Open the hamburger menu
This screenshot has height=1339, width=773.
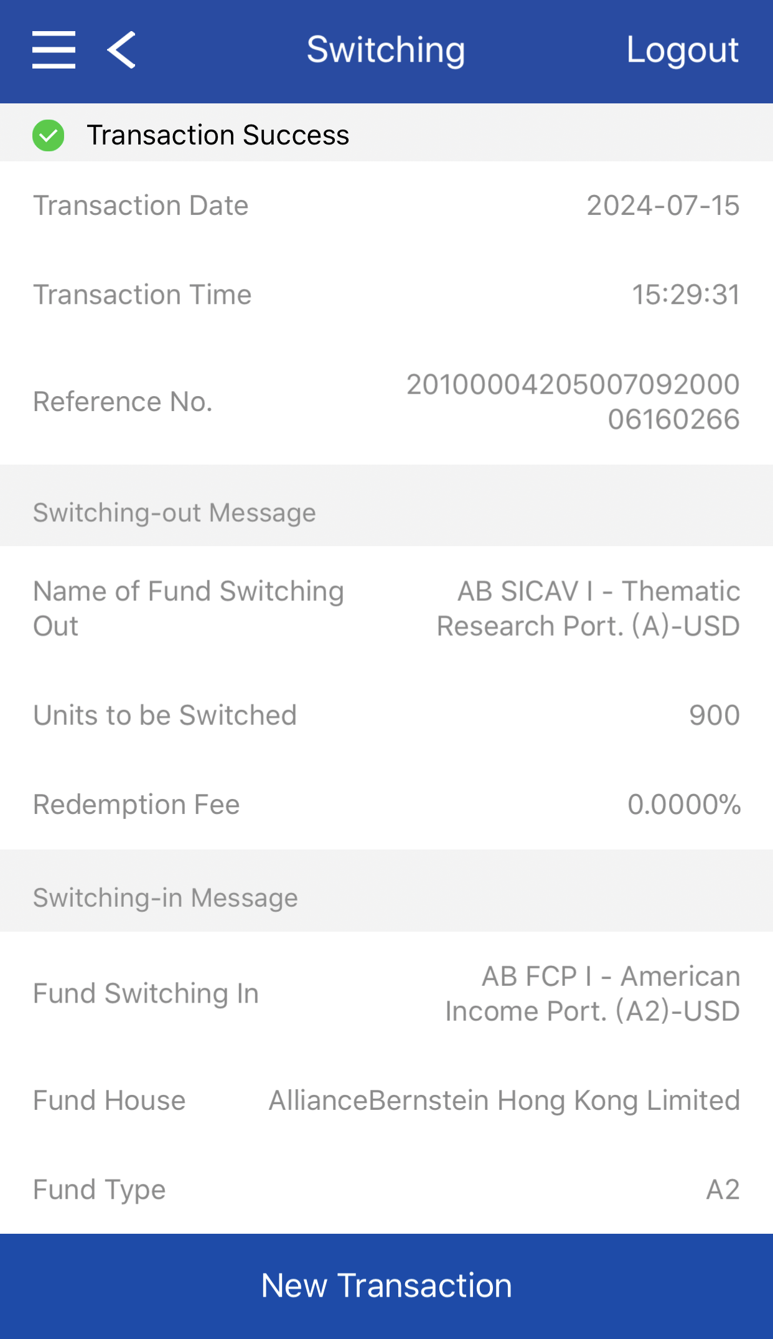tap(54, 50)
